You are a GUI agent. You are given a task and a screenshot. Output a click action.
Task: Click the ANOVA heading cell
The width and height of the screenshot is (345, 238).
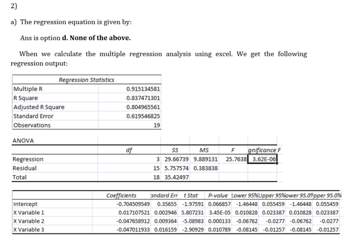(23, 140)
